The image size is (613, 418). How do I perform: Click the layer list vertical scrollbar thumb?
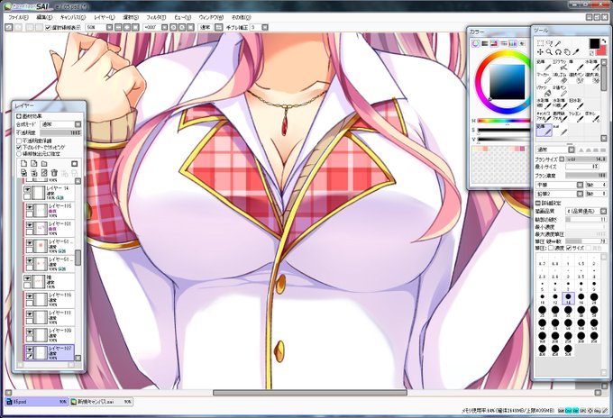(x=78, y=258)
